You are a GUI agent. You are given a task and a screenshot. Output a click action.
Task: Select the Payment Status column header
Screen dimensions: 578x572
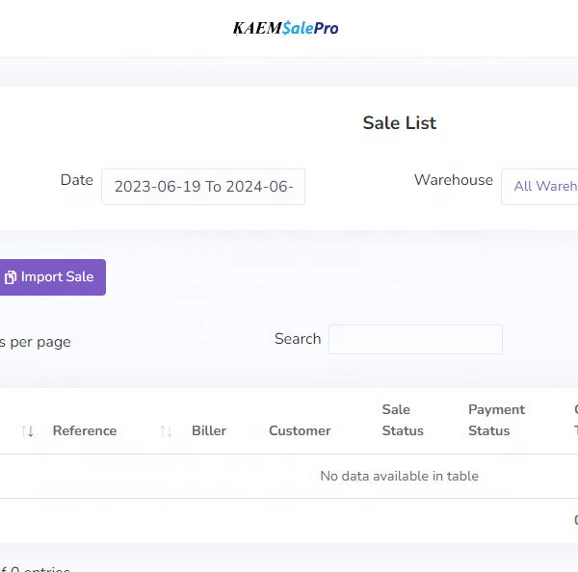point(496,421)
